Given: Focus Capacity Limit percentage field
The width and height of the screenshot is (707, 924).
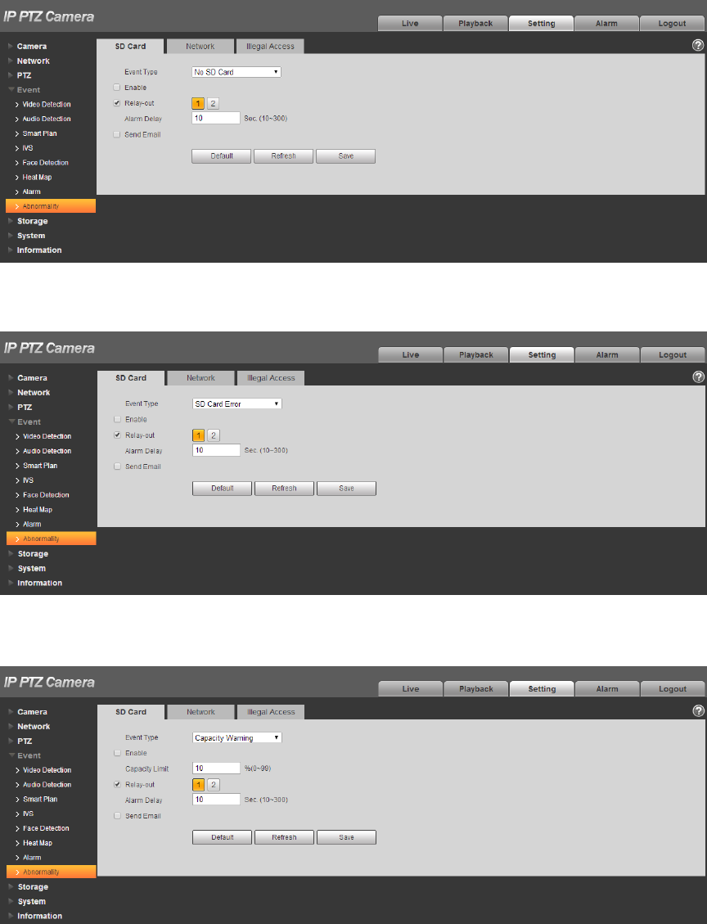Looking at the screenshot, I should (216, 768).
